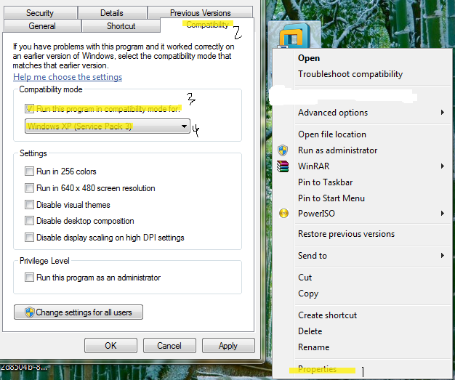The height and width of the screenshot is (380, 455).
Task: Confirm with the OK button
Action: pos(110,345)
